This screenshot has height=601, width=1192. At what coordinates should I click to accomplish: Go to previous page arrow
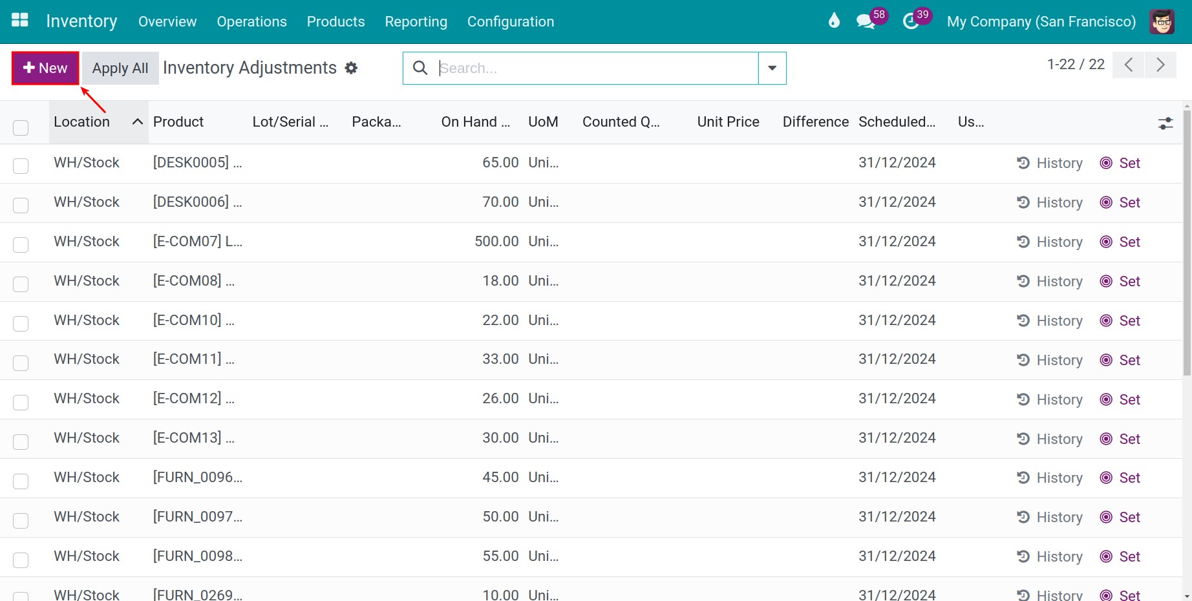click(x=1129, y=65)
